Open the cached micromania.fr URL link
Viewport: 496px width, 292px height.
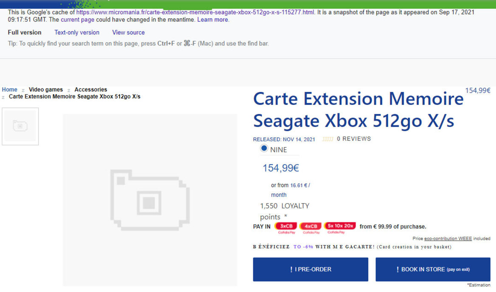195,12
